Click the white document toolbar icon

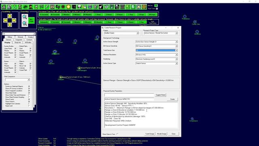click(x=133, y=7)
